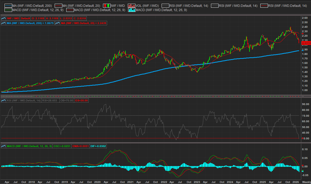Screen dimensions: 311x184
Task: Click the chart icon next to MA 20 = 2.2439
Action: pyautogui.click(x=58, y=23)
